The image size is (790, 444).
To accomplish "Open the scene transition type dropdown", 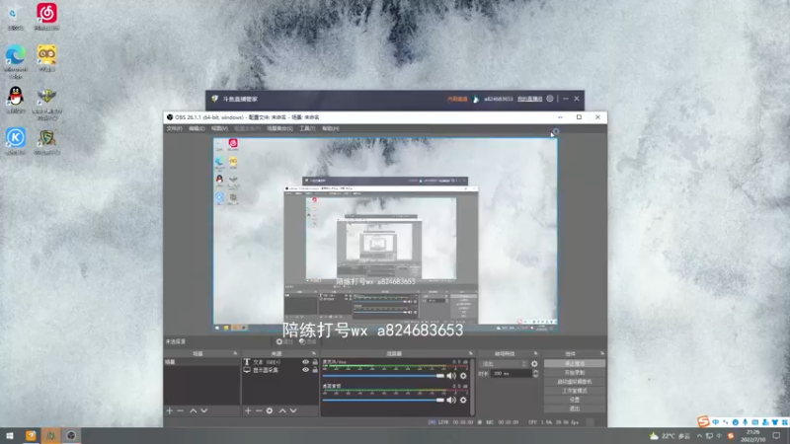I will 505,363.
